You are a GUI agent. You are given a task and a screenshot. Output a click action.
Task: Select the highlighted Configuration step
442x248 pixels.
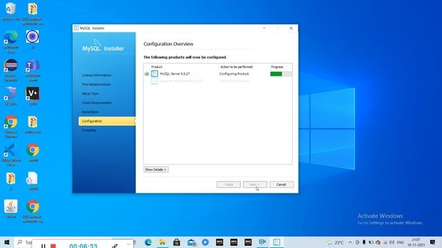click(x=107, y=121)
